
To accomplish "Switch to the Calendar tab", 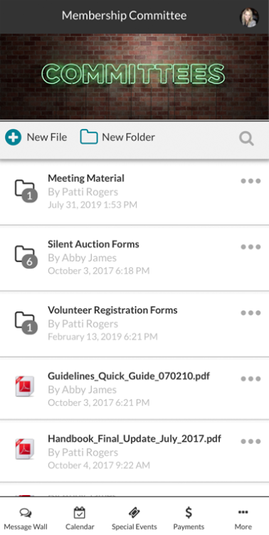I will click(x=80, y=519).
